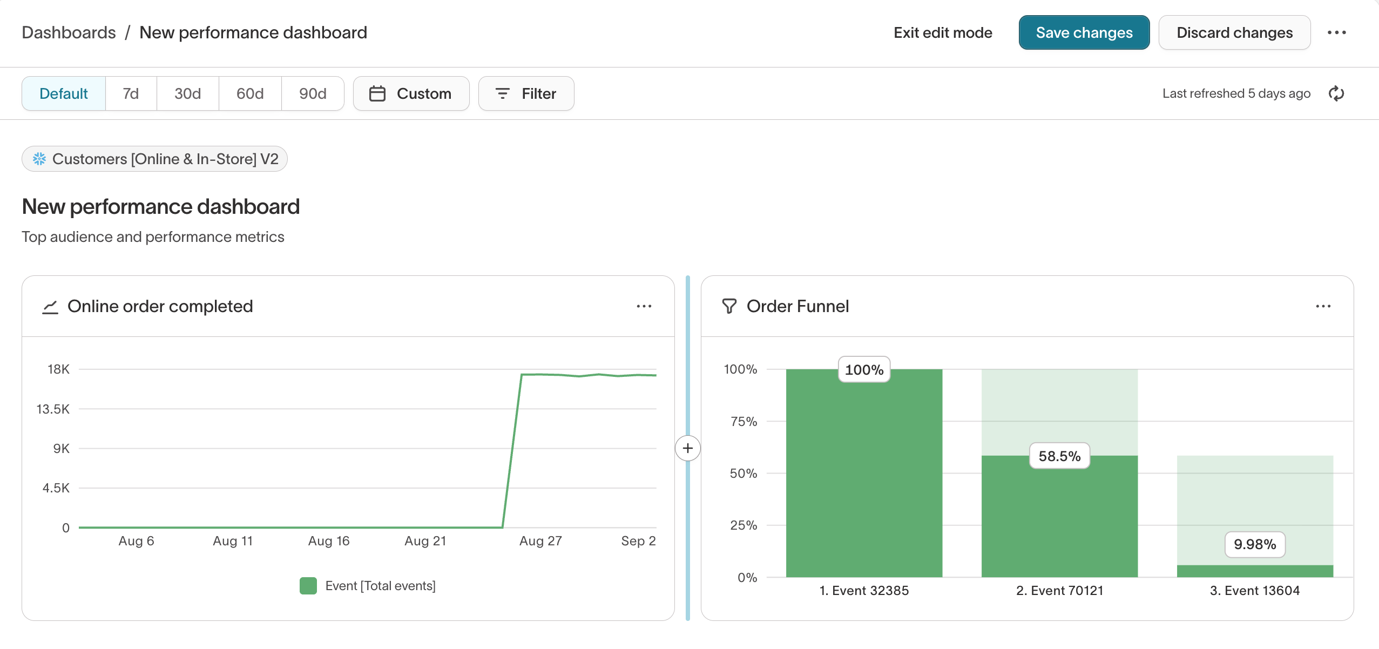Switch date range to 7d
Screen dimensions: 1379x649
(x=131, y=93)
